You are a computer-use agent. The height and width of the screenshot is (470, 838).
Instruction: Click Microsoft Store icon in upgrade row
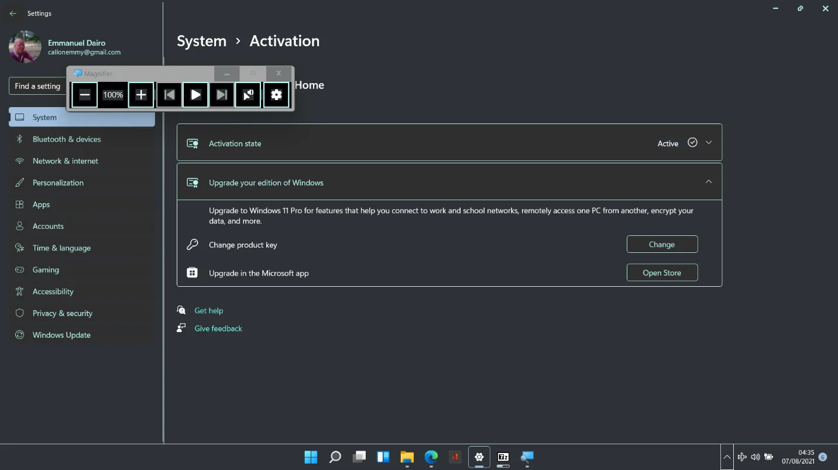point(192,273)
